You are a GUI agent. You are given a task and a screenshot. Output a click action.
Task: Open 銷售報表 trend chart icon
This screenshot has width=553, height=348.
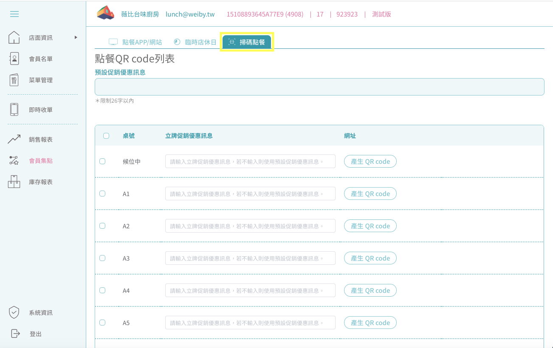click(14, 139)
